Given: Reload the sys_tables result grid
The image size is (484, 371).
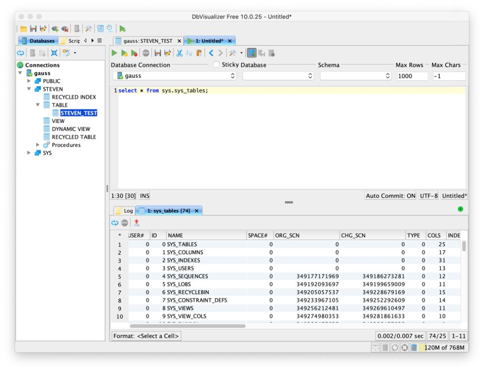Looking at the screenshot, I should pos(115,223).
